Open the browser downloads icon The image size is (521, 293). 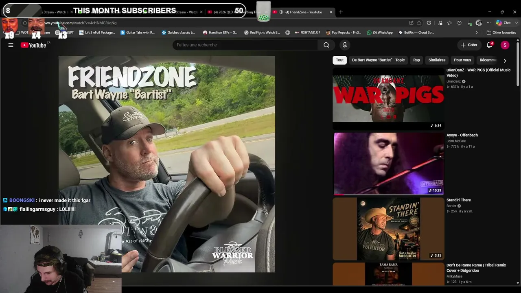(469, 23)
